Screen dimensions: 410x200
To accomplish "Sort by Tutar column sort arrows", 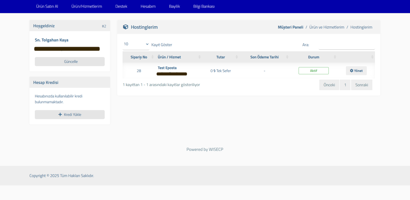I will coord(237,57).
